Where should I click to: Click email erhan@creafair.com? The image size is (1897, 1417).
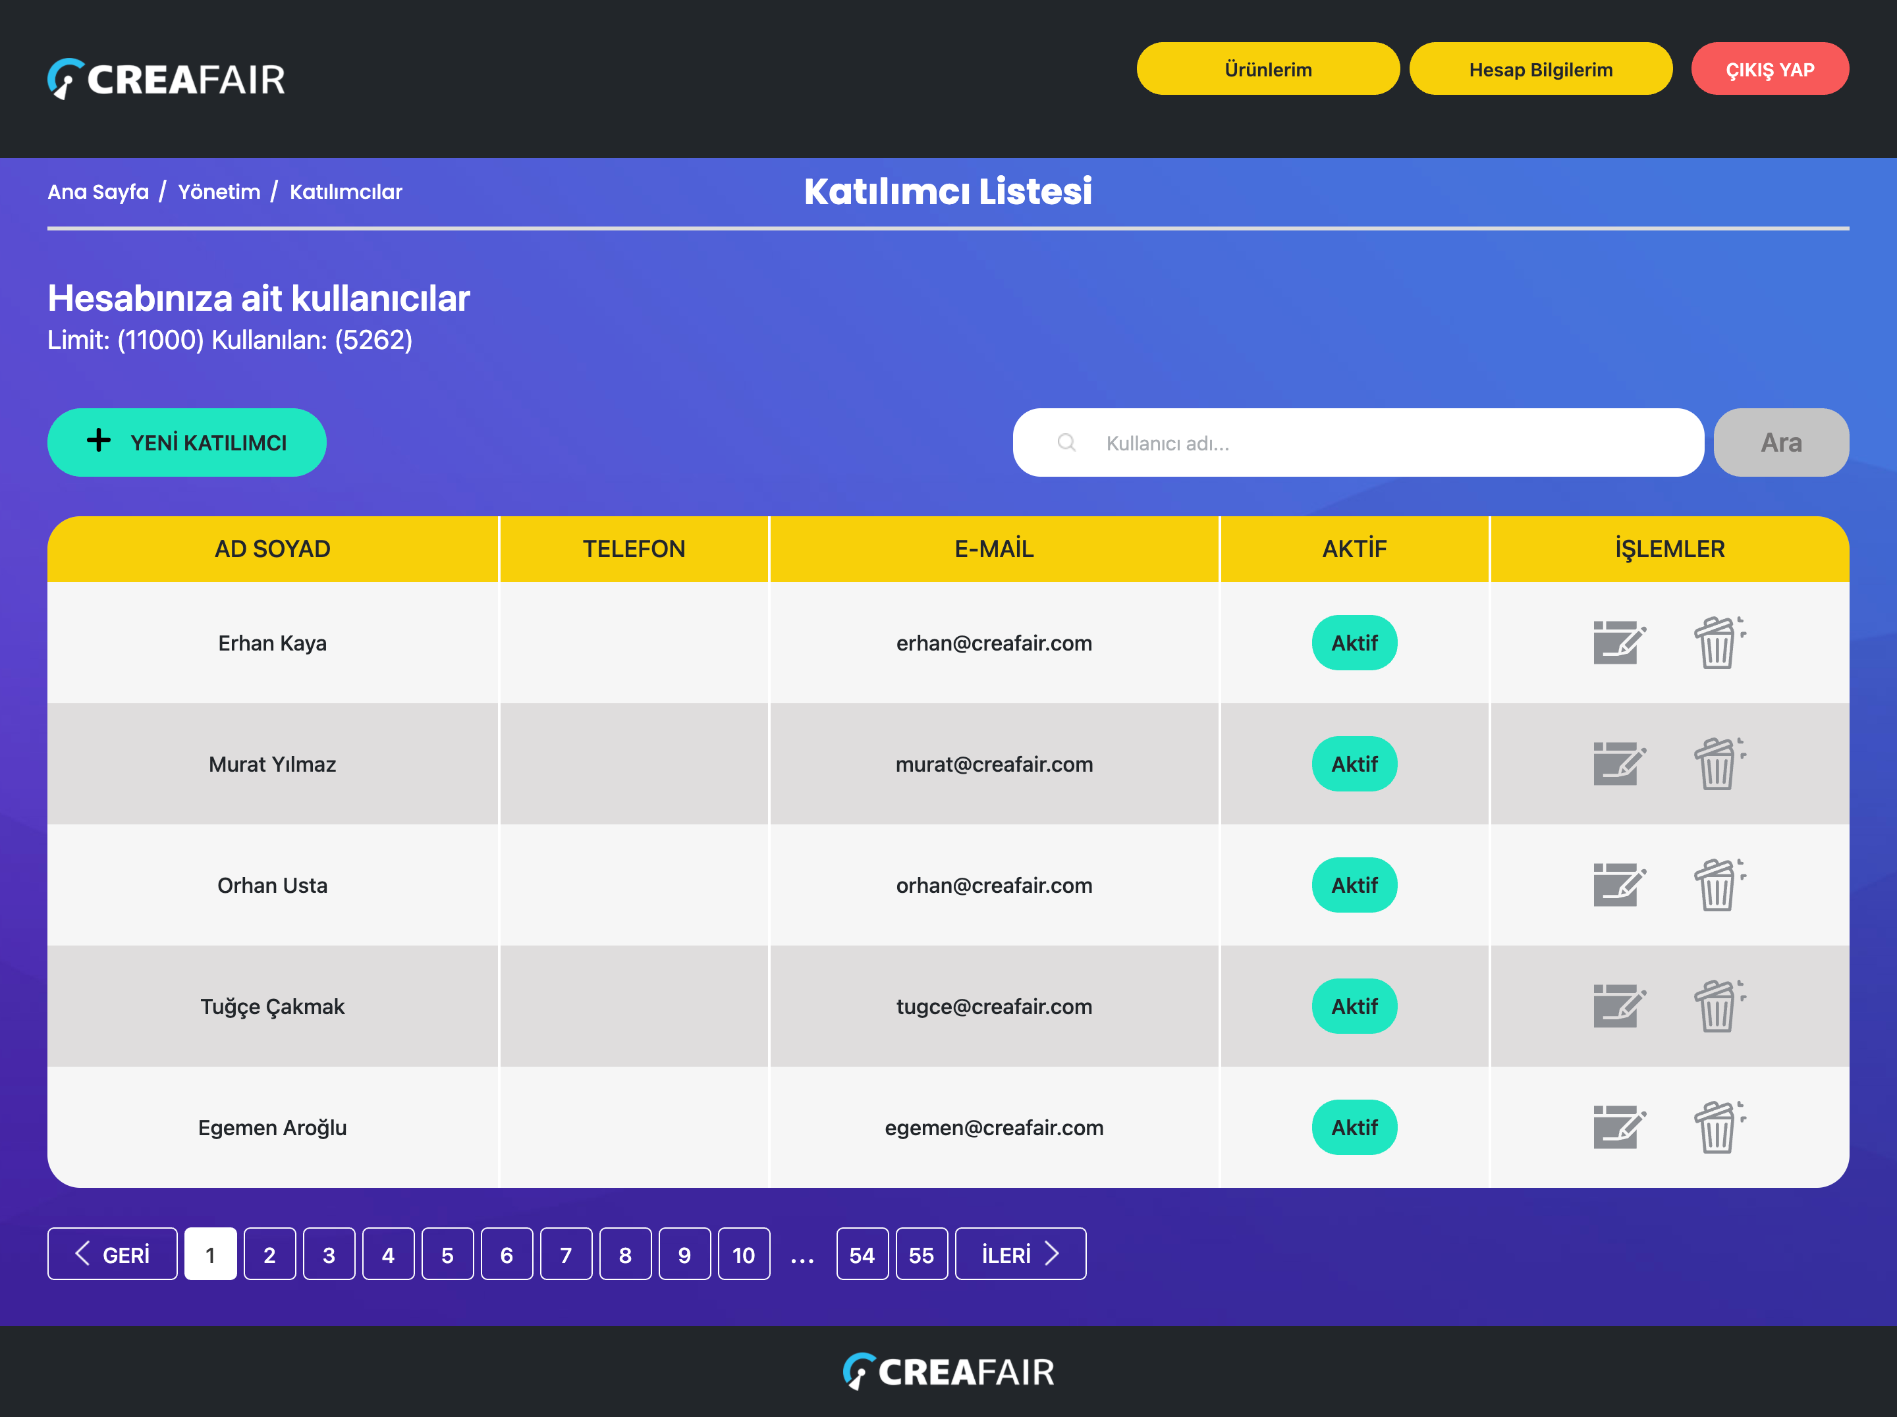tap(994, 643)
